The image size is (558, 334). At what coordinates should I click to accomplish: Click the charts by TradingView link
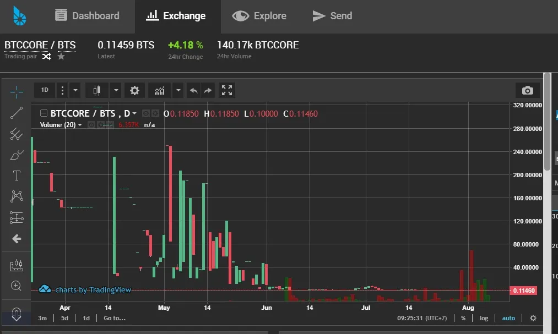(85, 289)
